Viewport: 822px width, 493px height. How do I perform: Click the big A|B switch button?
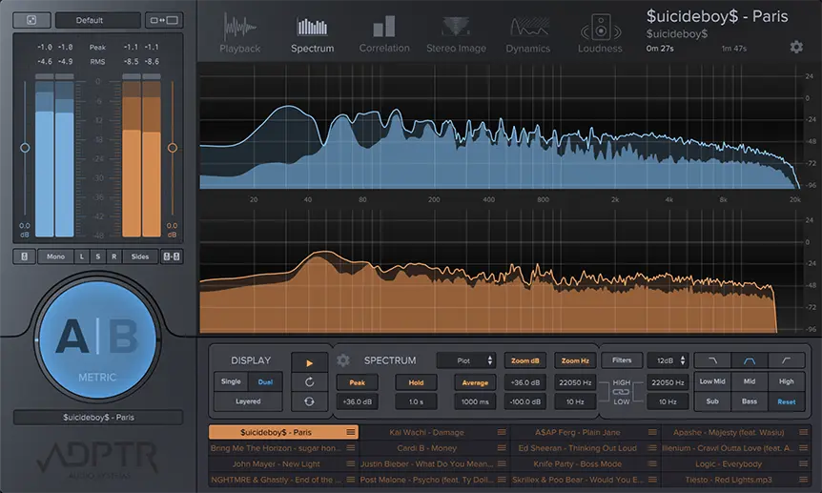point(97,339)
